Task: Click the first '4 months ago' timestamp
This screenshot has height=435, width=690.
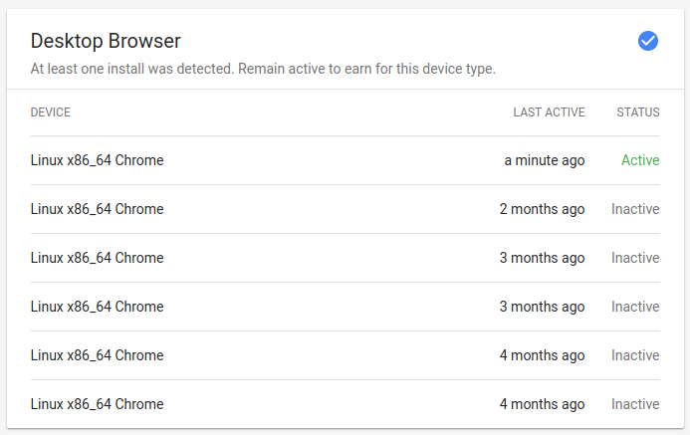Action: (x=542, y=355)
